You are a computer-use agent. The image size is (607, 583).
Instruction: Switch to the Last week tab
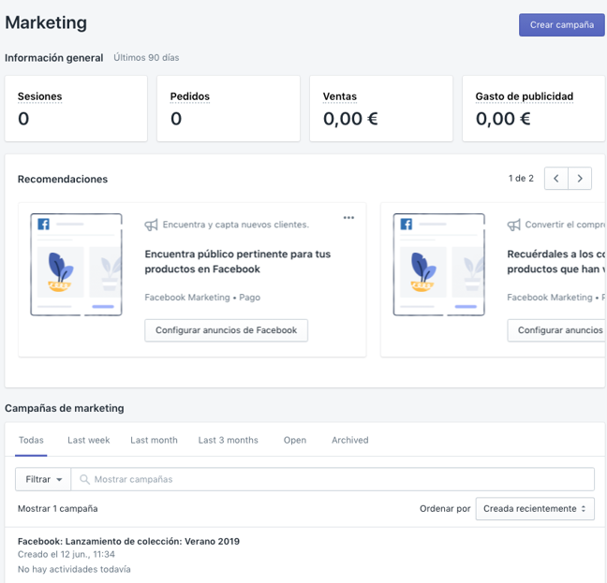tap(88, 440)
